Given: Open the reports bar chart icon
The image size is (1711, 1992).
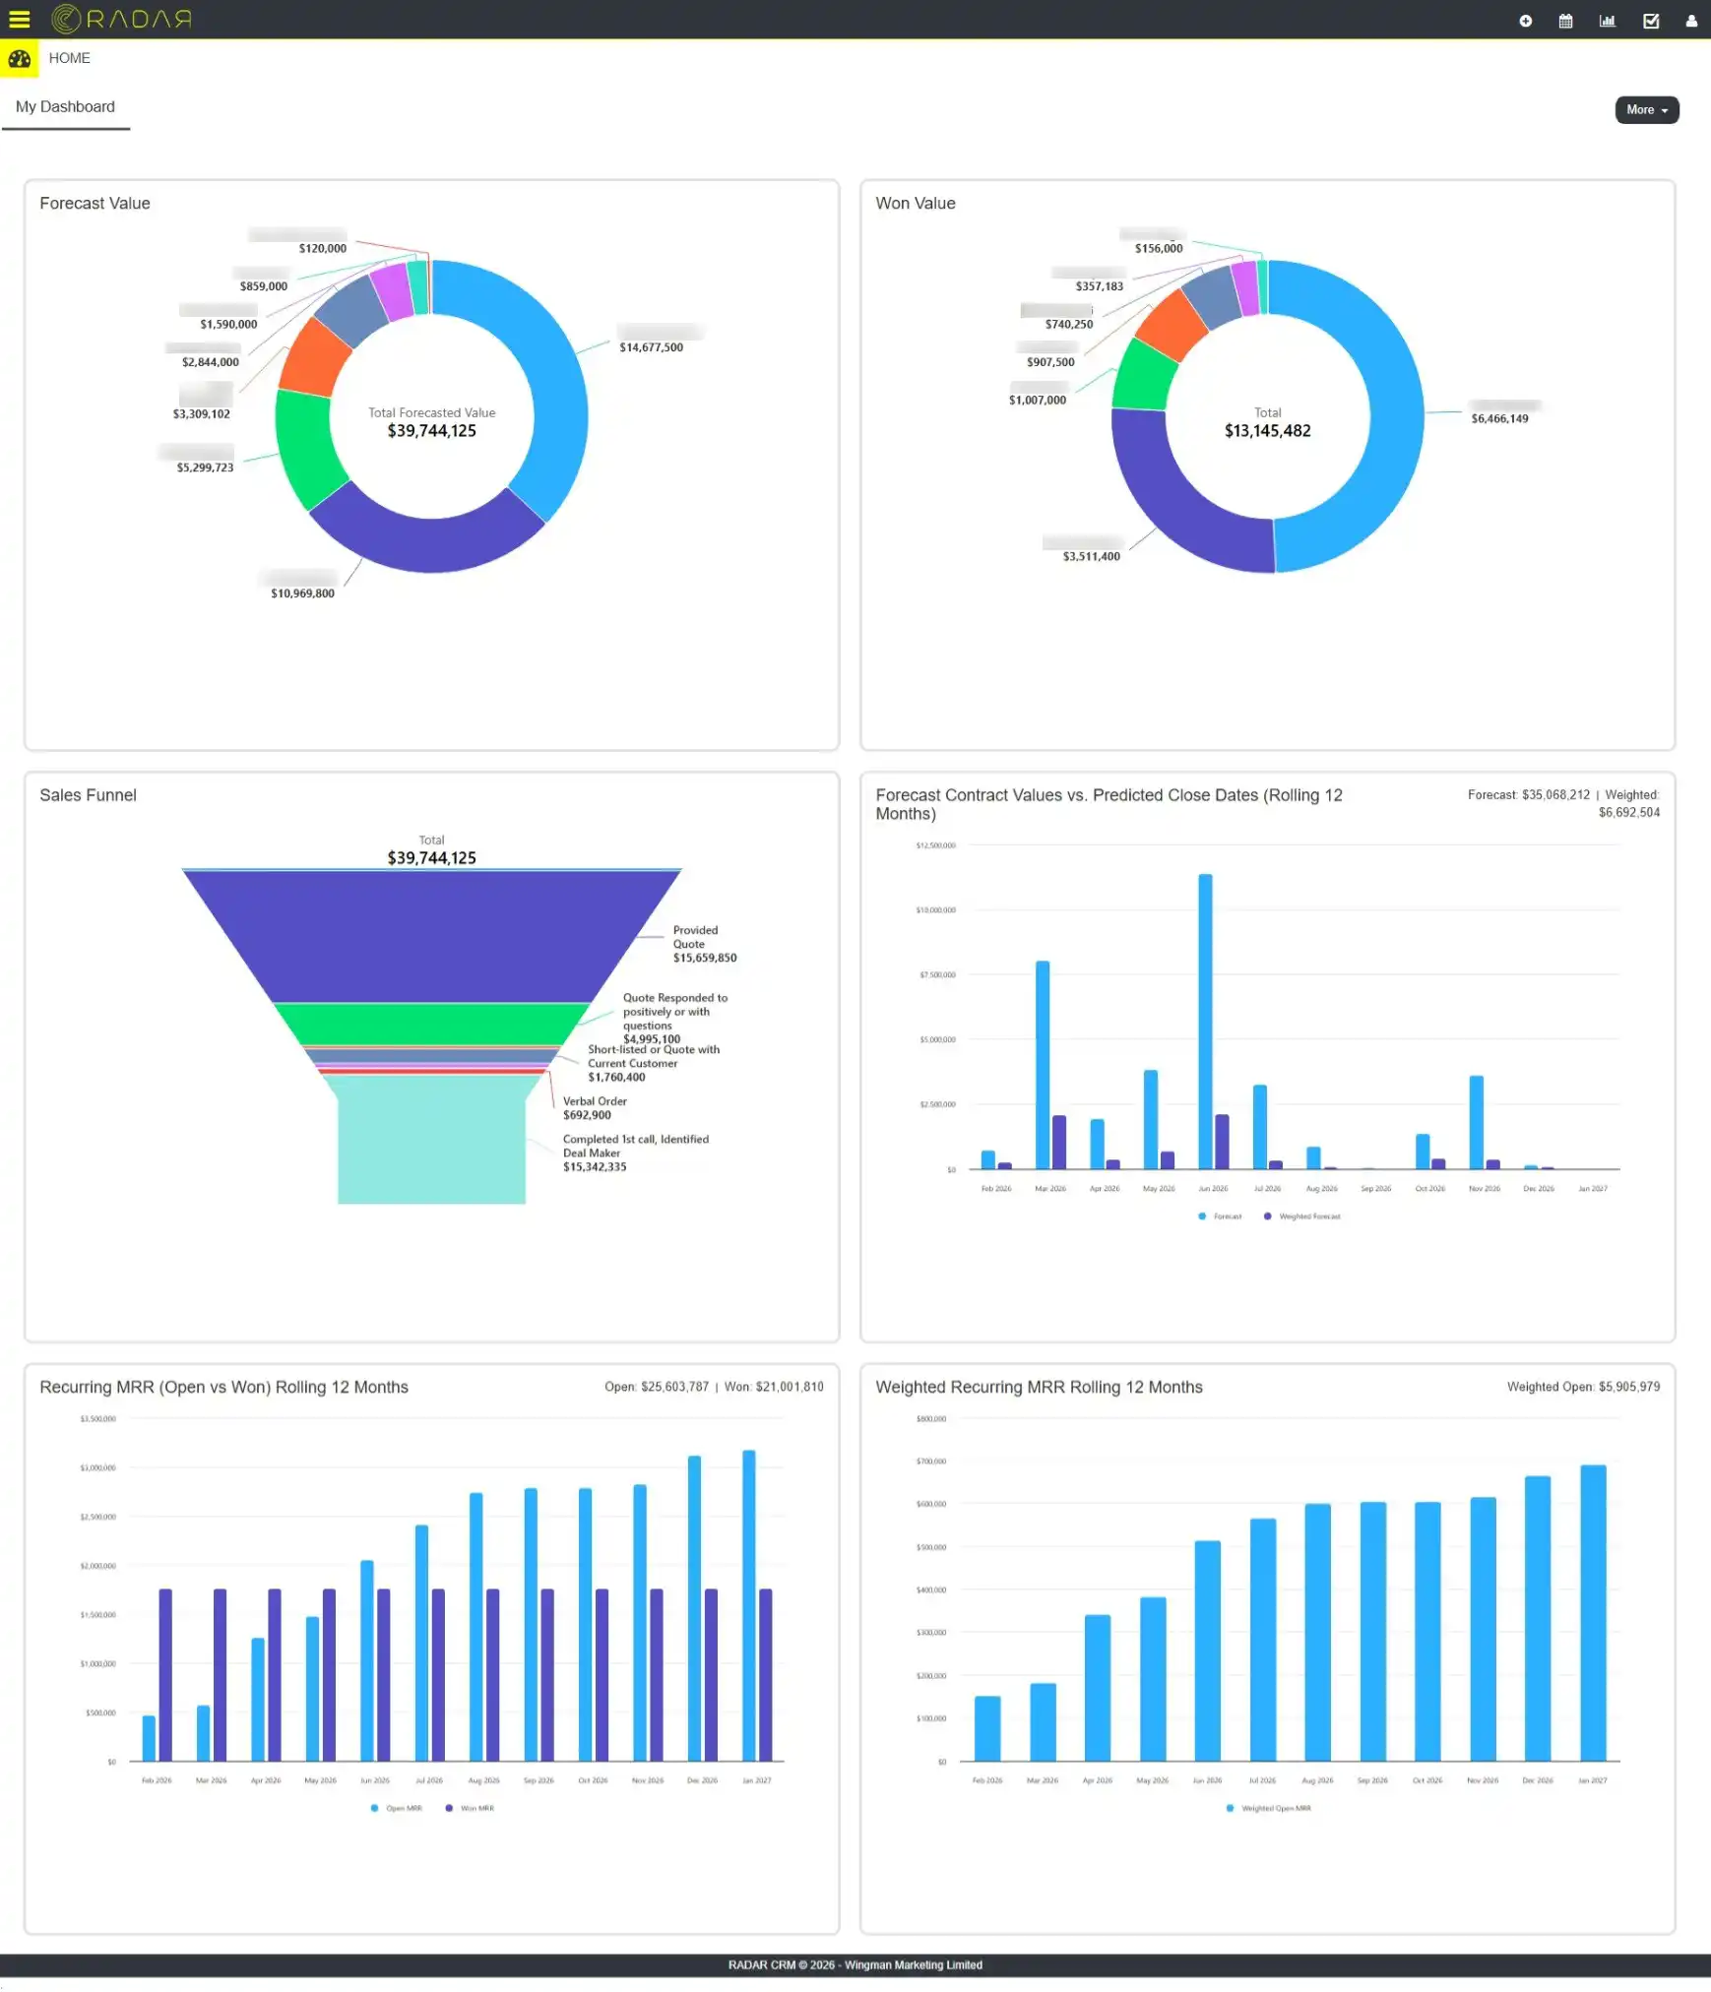Looking at the screenshot, I should (1609, 20).
